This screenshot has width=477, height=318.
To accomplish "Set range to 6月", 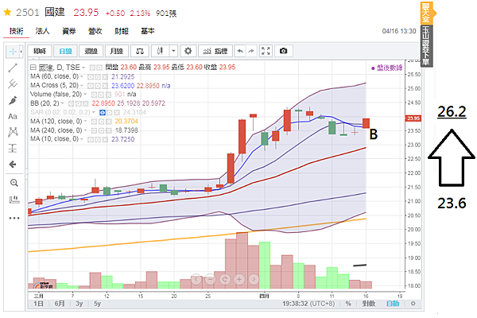I will pos(60,304).
